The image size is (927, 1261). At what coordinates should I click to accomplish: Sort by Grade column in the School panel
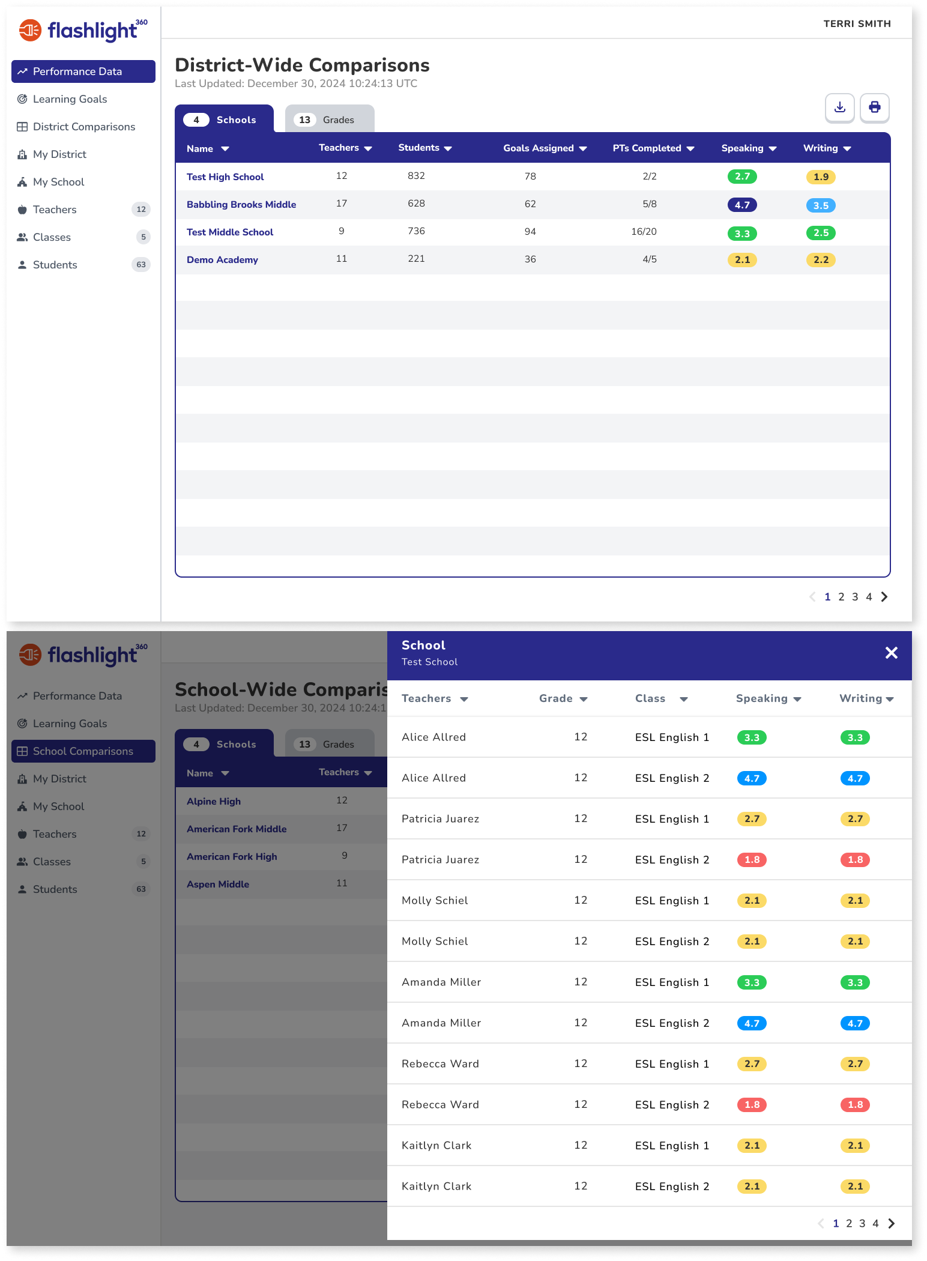click(563, 698)
